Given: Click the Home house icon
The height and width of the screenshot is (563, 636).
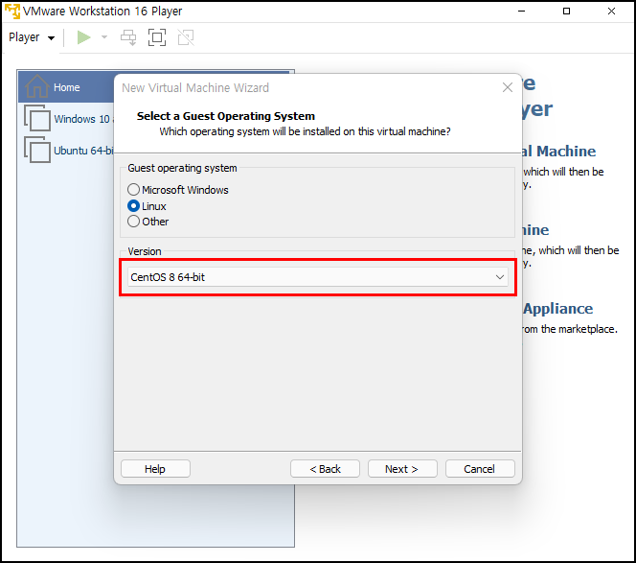Looking at the screenshot, I should tap(37, 86).
